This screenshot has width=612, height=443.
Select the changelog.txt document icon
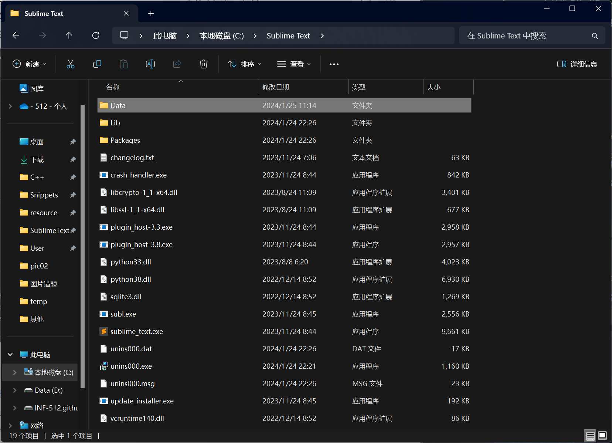pos(104,158)
